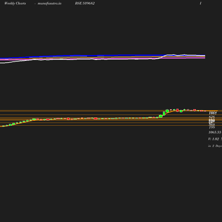This screenshot has width=222, height=222.
Task: Click the 'in 2 Days' label
Action: 215,146
